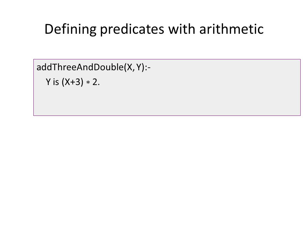Click the 'Y' argument in the predicate head

(x=139, y=67)
